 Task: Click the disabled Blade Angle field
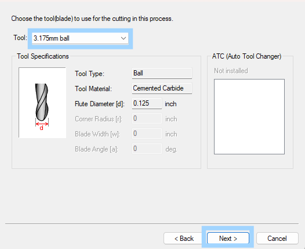tap(147, 149)
